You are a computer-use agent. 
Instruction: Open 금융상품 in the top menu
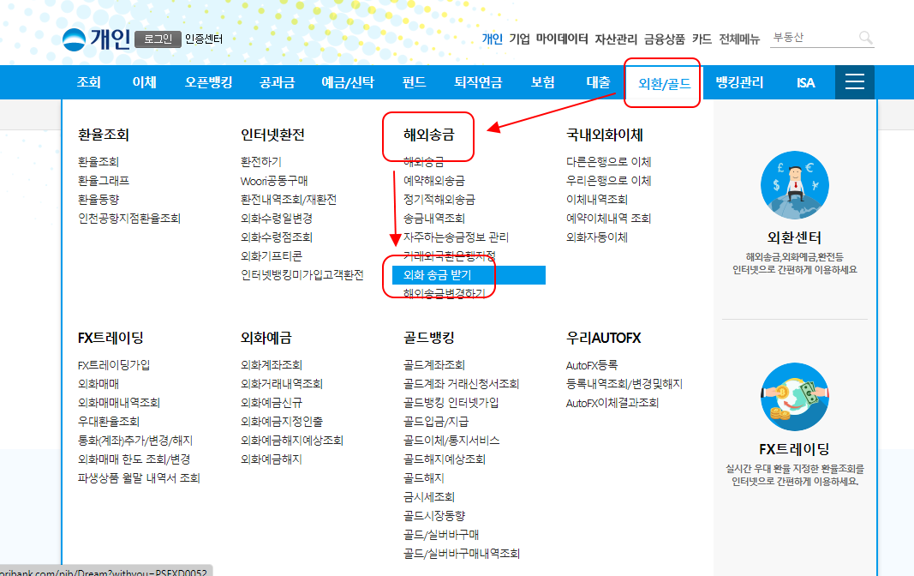click(665, 39)
